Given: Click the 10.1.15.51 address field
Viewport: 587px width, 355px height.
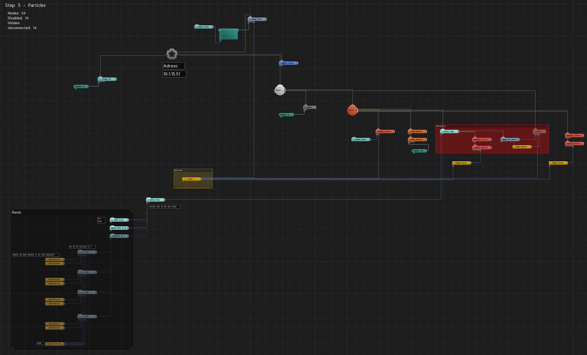Looking at the screenshot, I should (174, 74).
